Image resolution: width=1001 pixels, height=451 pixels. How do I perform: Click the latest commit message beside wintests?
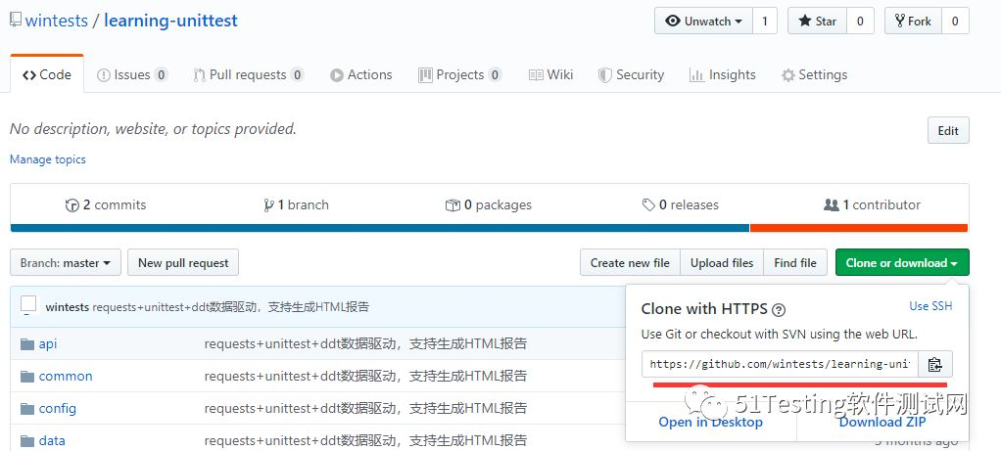click(230, 307)
